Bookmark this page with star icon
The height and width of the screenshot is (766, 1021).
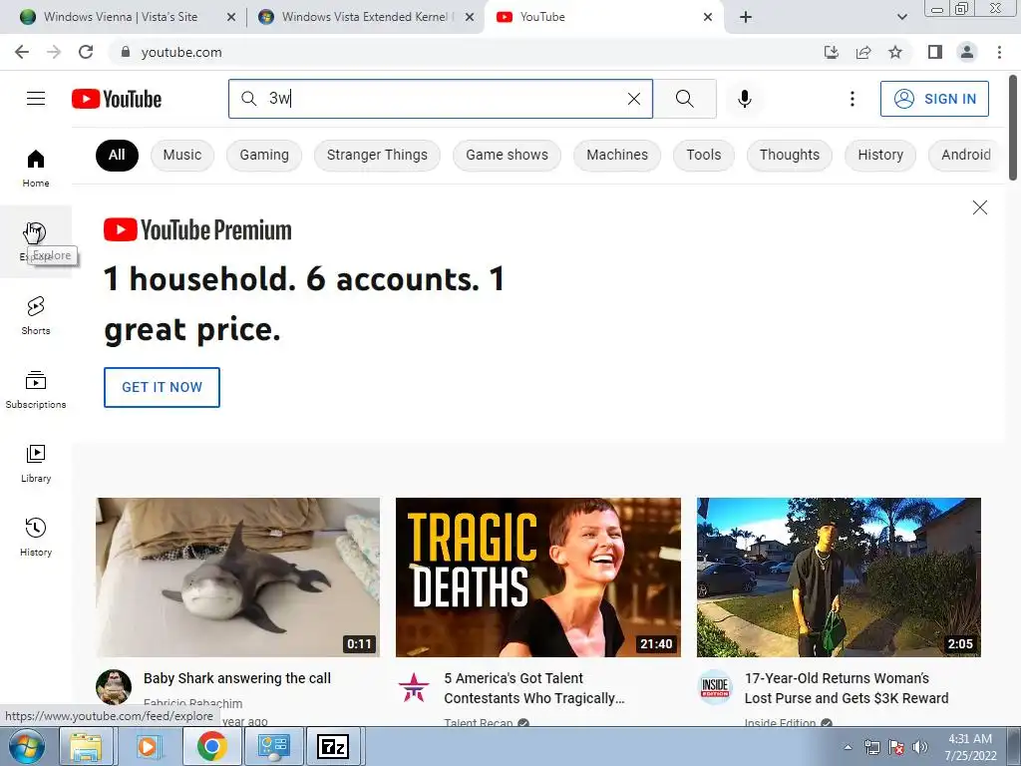[895, 52]
